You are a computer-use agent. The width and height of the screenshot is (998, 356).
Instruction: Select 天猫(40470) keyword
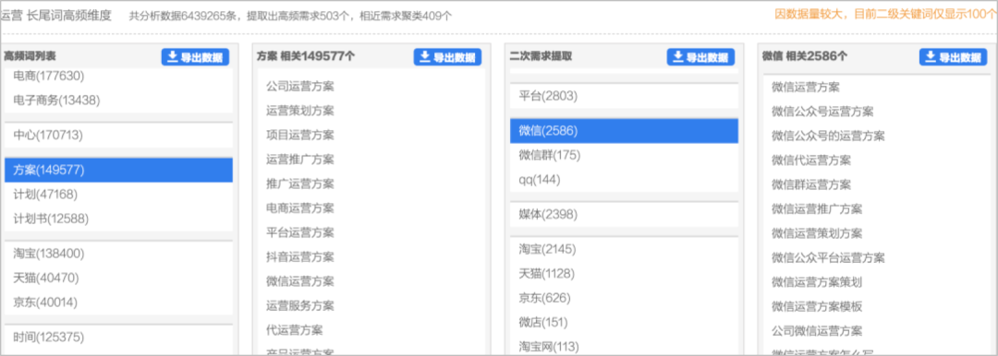[46, 278]
